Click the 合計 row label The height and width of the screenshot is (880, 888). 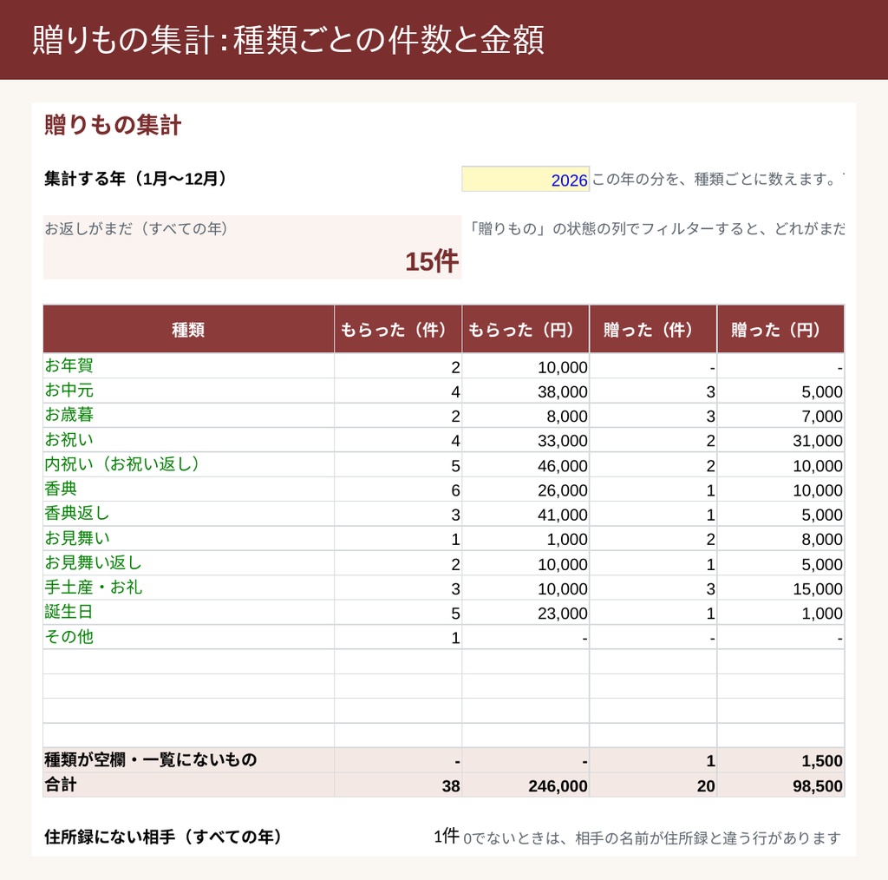(61, 785)
